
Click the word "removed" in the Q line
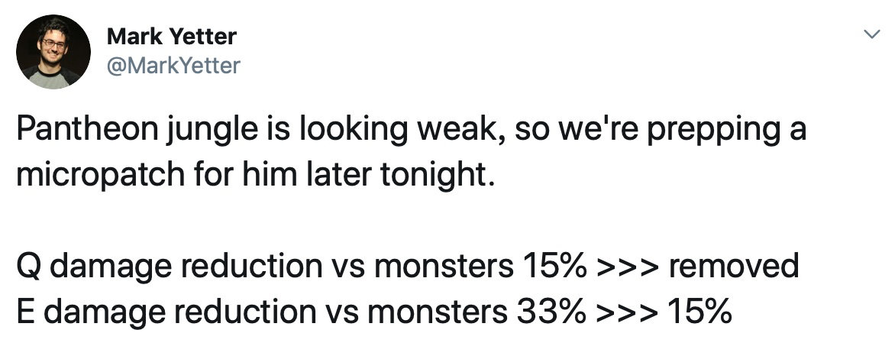click(733, 267)
